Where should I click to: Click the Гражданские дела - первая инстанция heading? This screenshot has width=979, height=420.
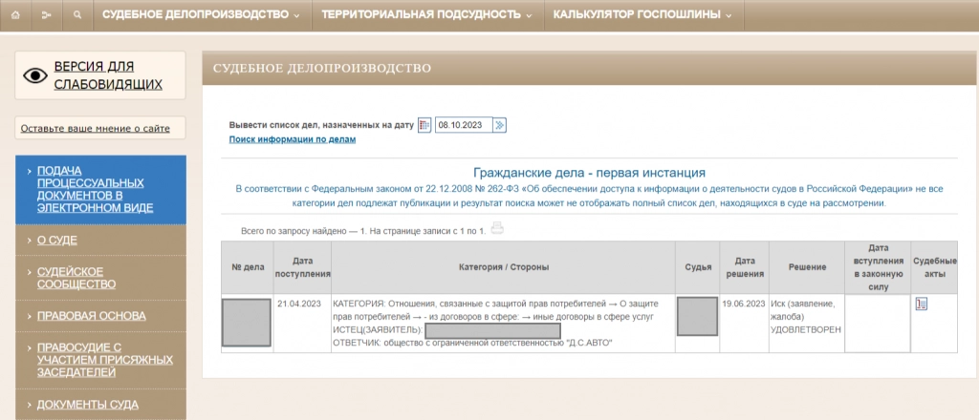(x=589, y=173)
